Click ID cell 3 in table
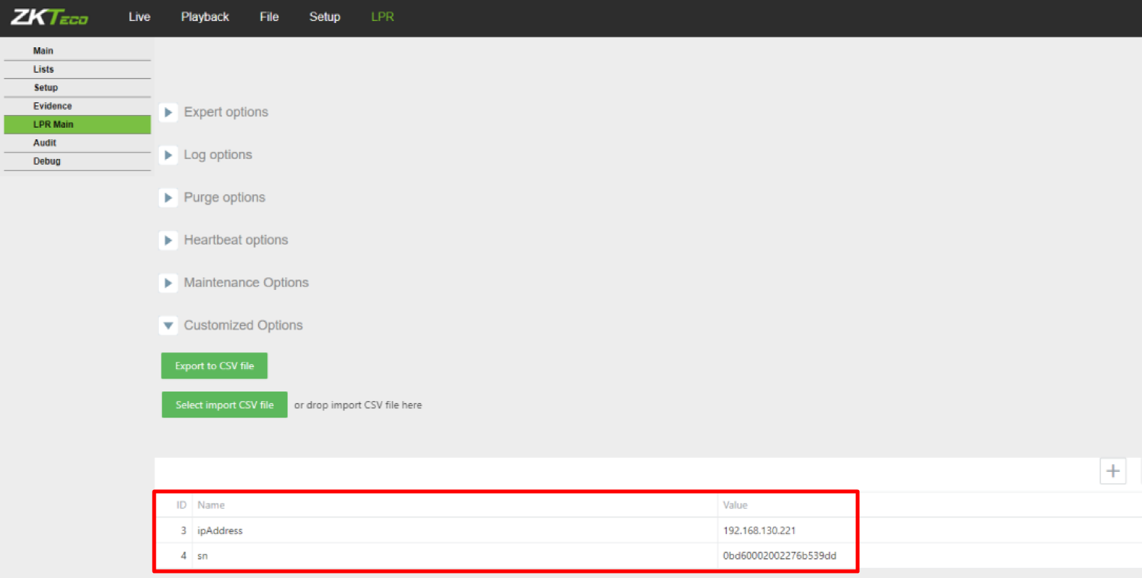The height and width of the screenshot is (578, 1142). click(183, 531)
